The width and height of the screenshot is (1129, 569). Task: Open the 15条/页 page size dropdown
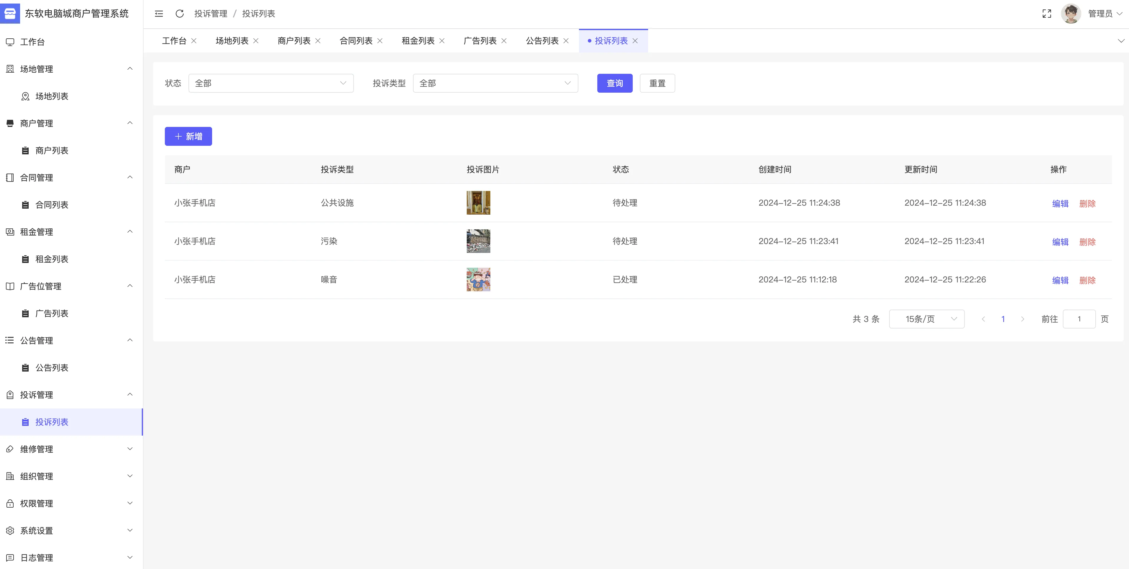tap(926, 319)
